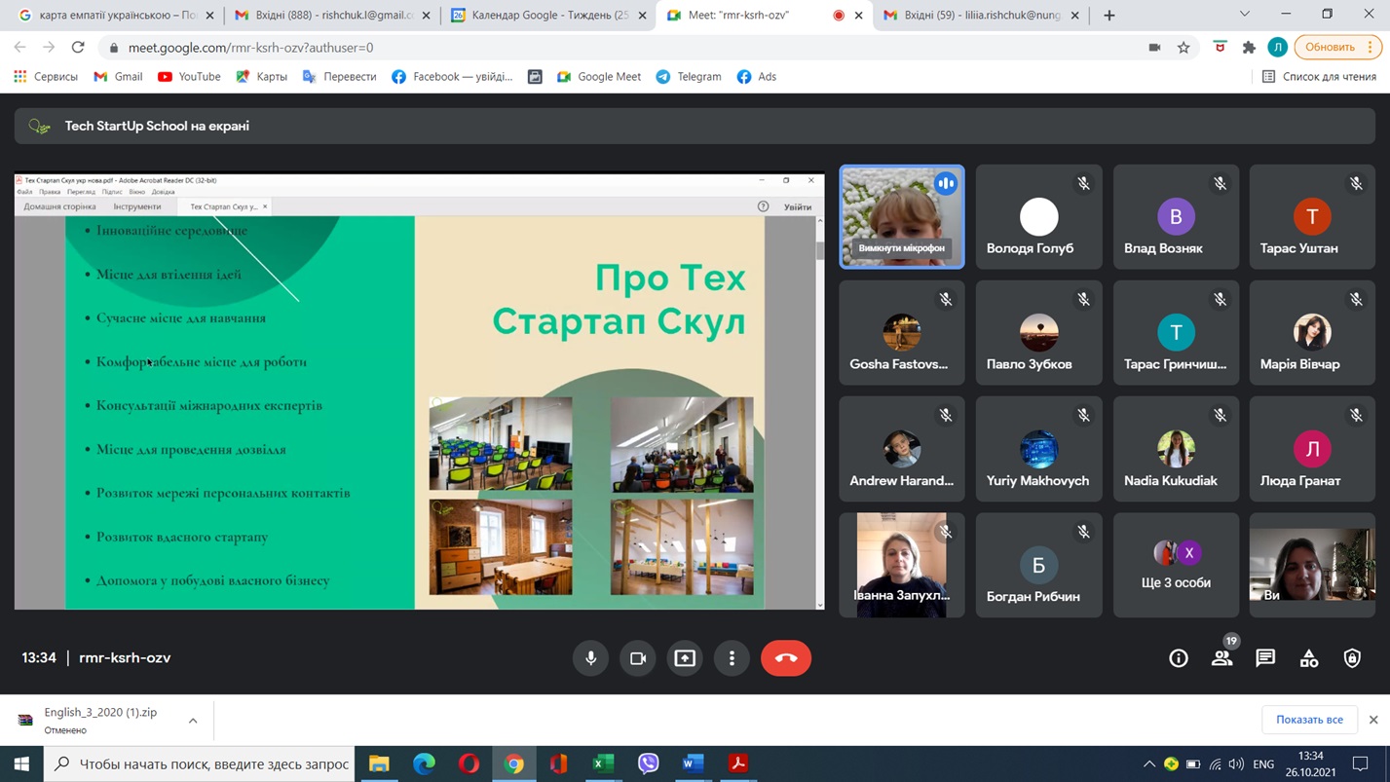Screen dimensions: 1390x782
Task: Open the Activities shapes icon
Action: coord(1309,658)
